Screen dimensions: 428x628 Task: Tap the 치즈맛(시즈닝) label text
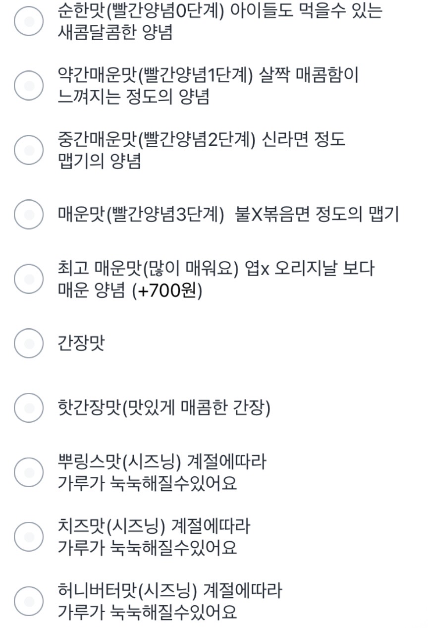point(154,536)
